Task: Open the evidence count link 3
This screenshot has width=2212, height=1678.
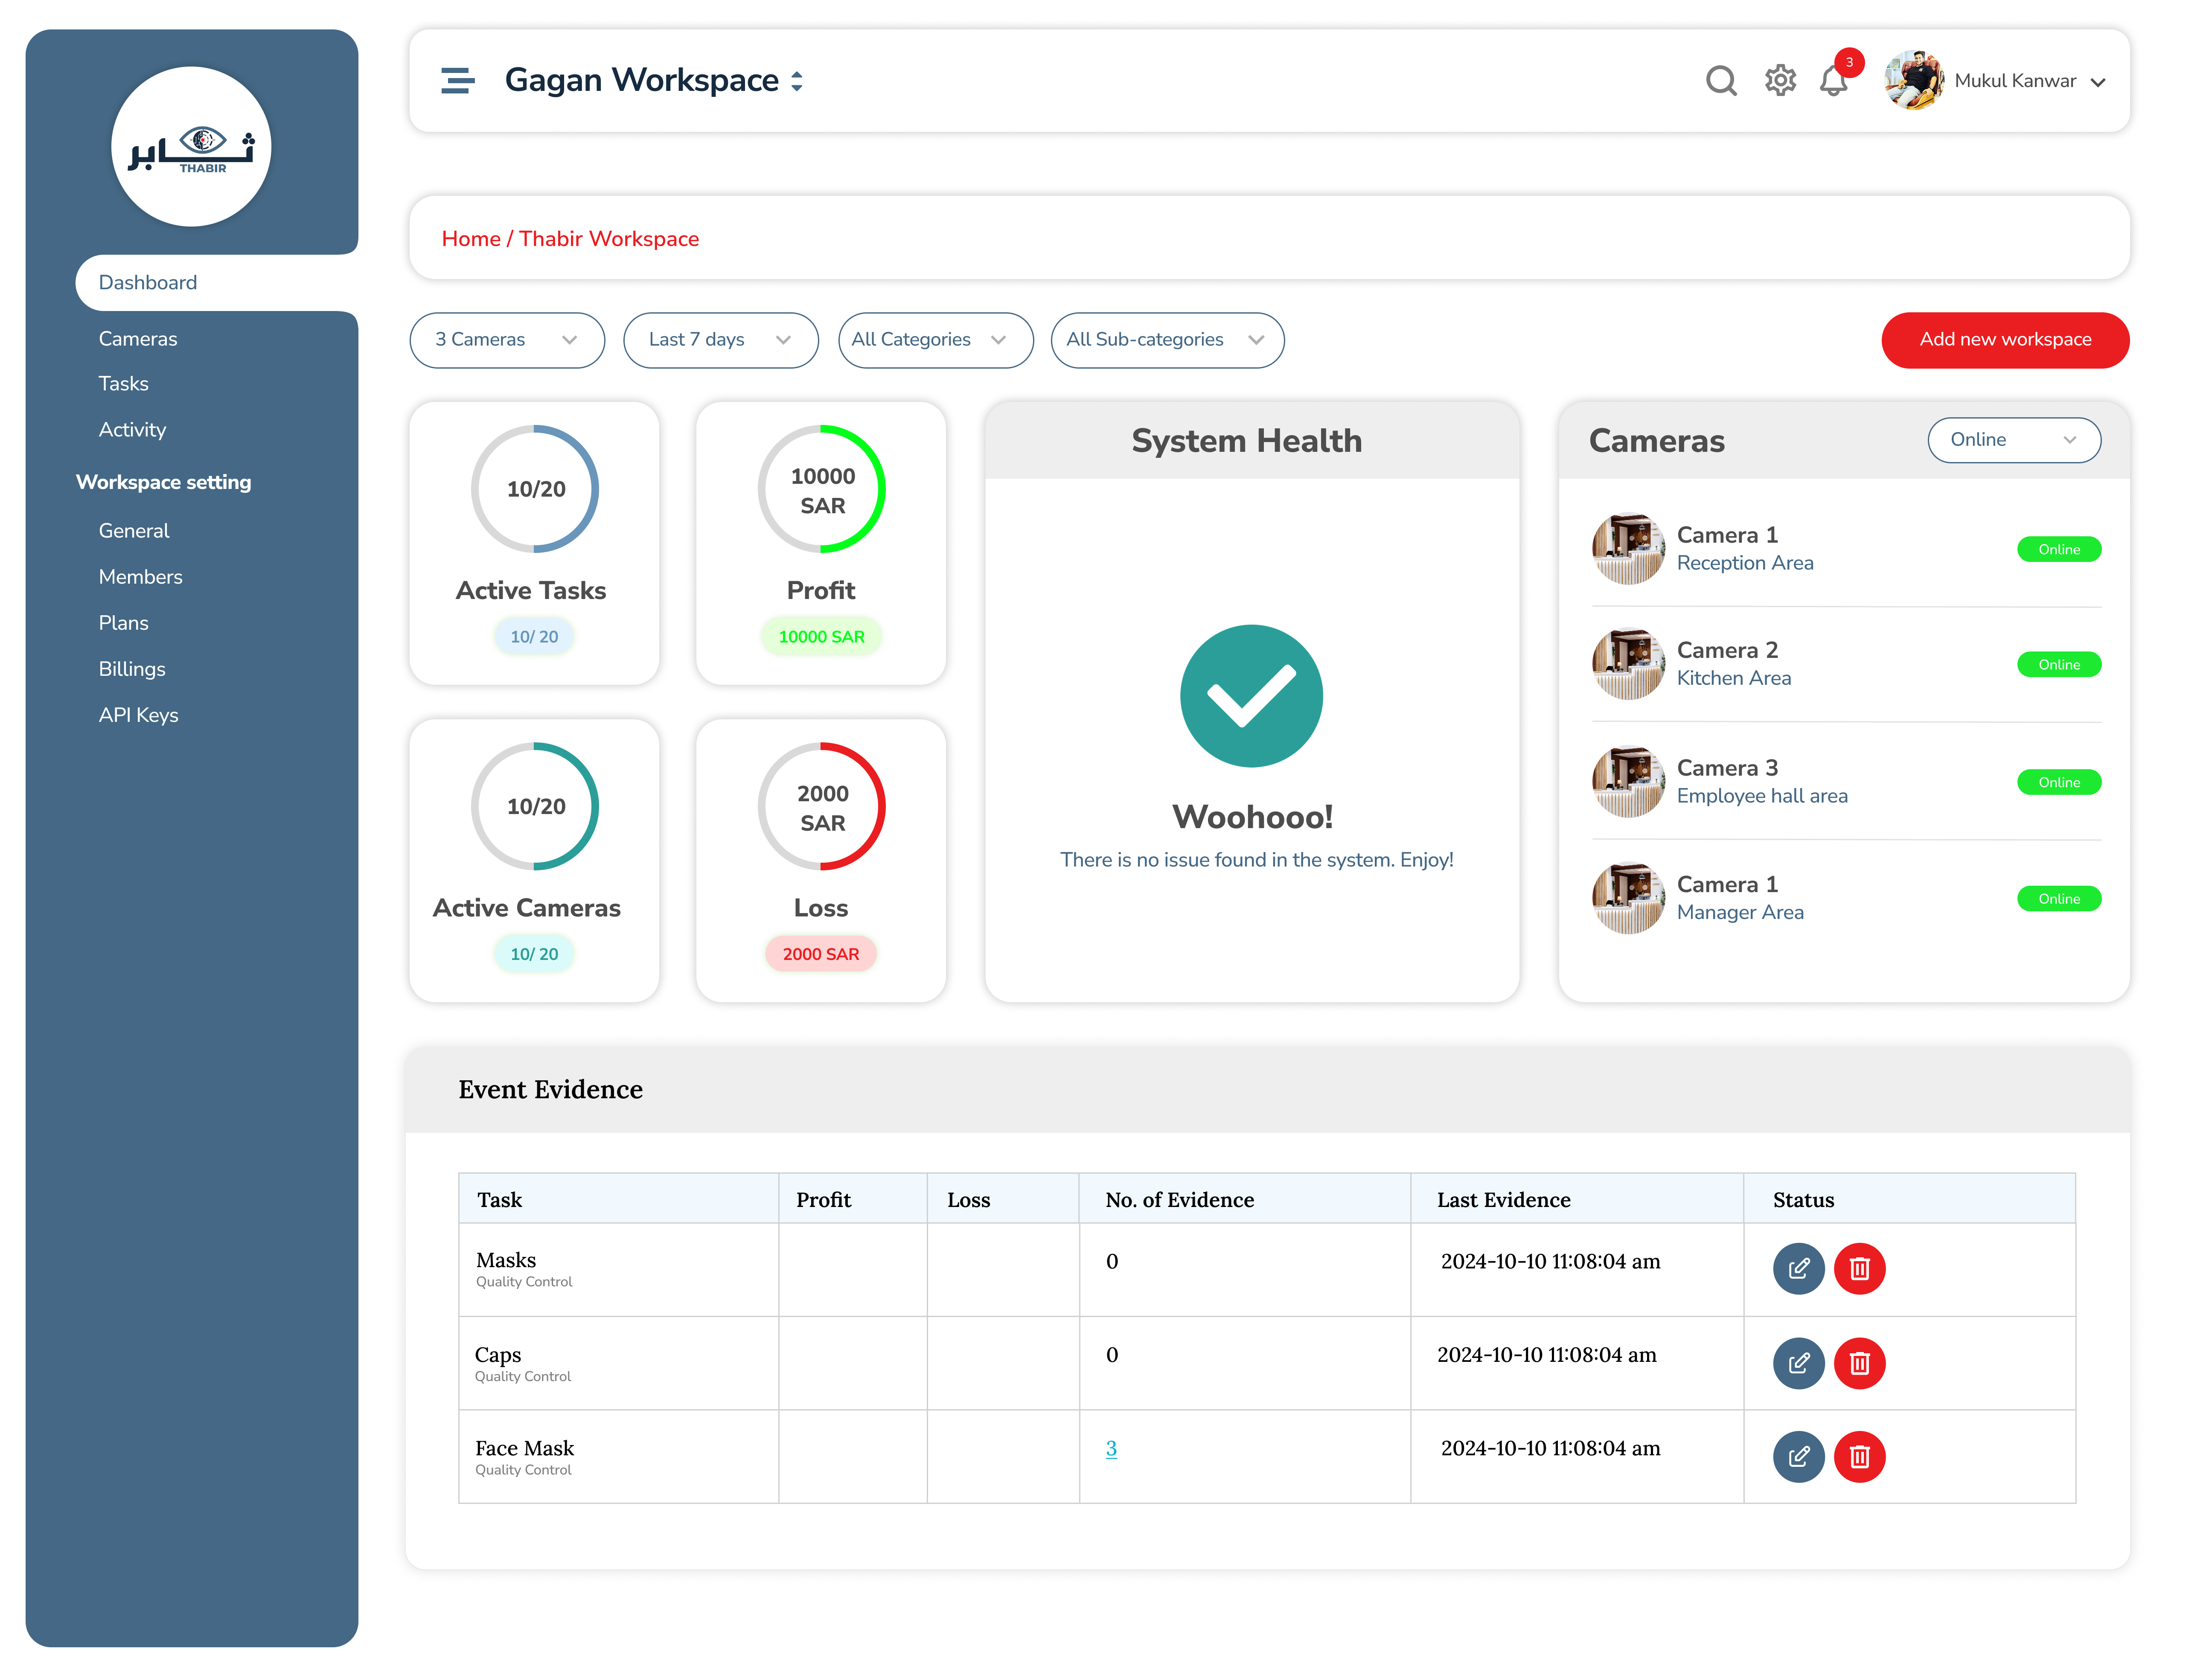Action: click(x=1111, y=1448)
